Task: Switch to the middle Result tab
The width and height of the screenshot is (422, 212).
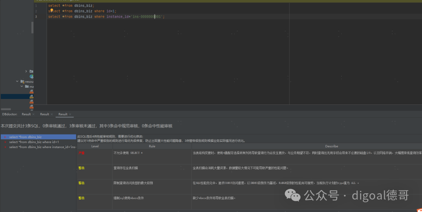Action: pos(45,114)
